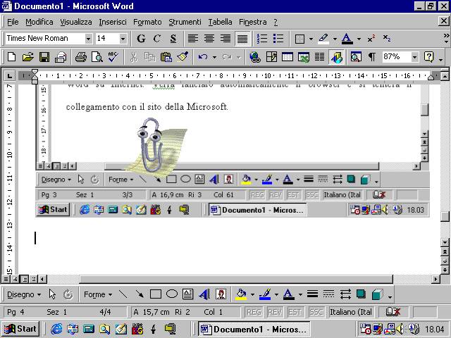Undo the last action with the Undo arrow

click(203, 57)
